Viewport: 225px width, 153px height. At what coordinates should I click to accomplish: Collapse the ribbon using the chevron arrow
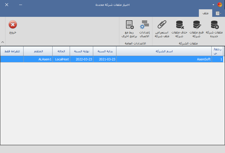pyautogui.click(x=3, y=42)
